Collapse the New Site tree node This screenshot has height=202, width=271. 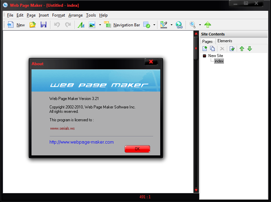click(x=205, y=56)
